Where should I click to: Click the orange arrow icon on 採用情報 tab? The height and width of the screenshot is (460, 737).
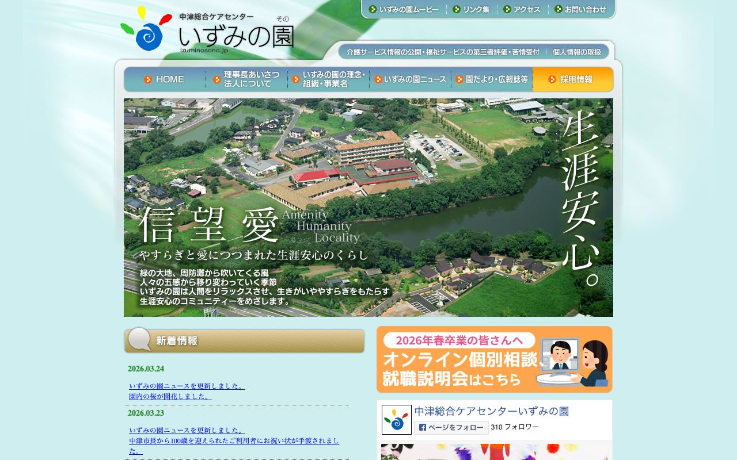[552, 79]
